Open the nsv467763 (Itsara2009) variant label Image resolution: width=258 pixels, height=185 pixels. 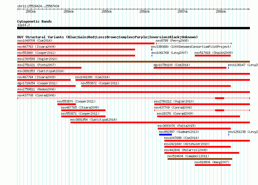pos(37,47)
